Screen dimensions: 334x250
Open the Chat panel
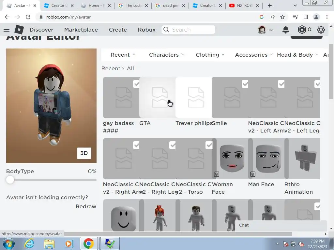[281, 225]
